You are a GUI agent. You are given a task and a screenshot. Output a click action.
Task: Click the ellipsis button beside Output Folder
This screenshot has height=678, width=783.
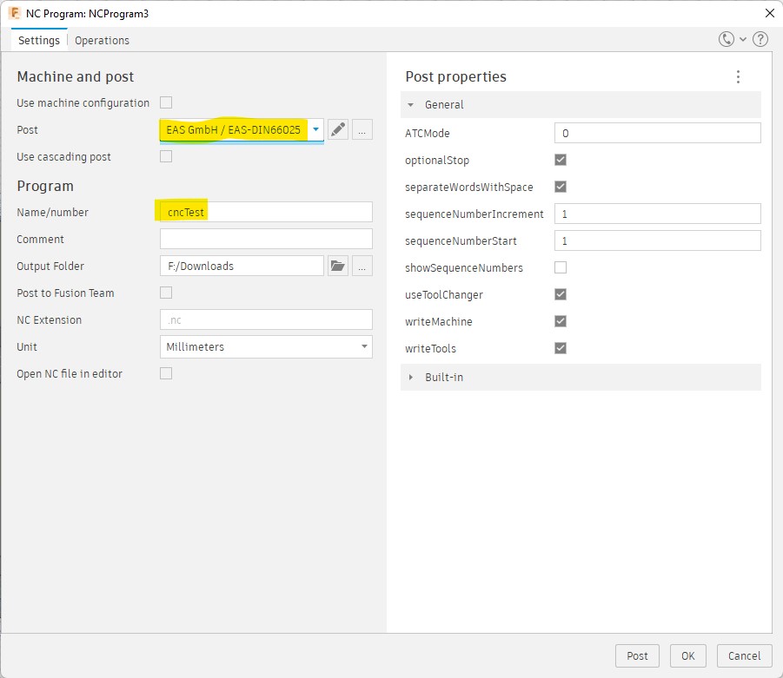(x=362, y=267)
